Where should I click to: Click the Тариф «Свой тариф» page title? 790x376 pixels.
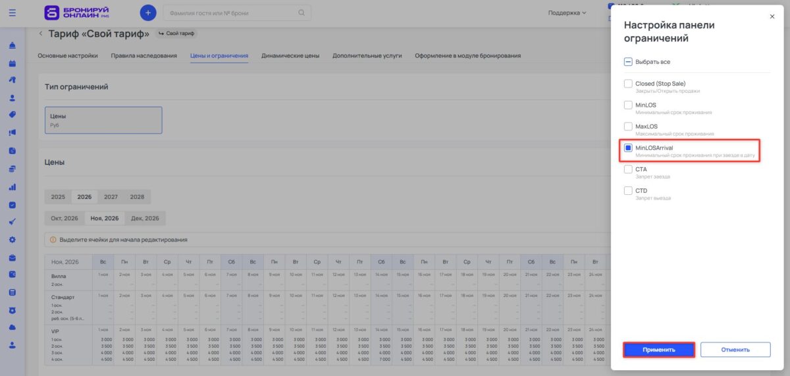(99, 34)
